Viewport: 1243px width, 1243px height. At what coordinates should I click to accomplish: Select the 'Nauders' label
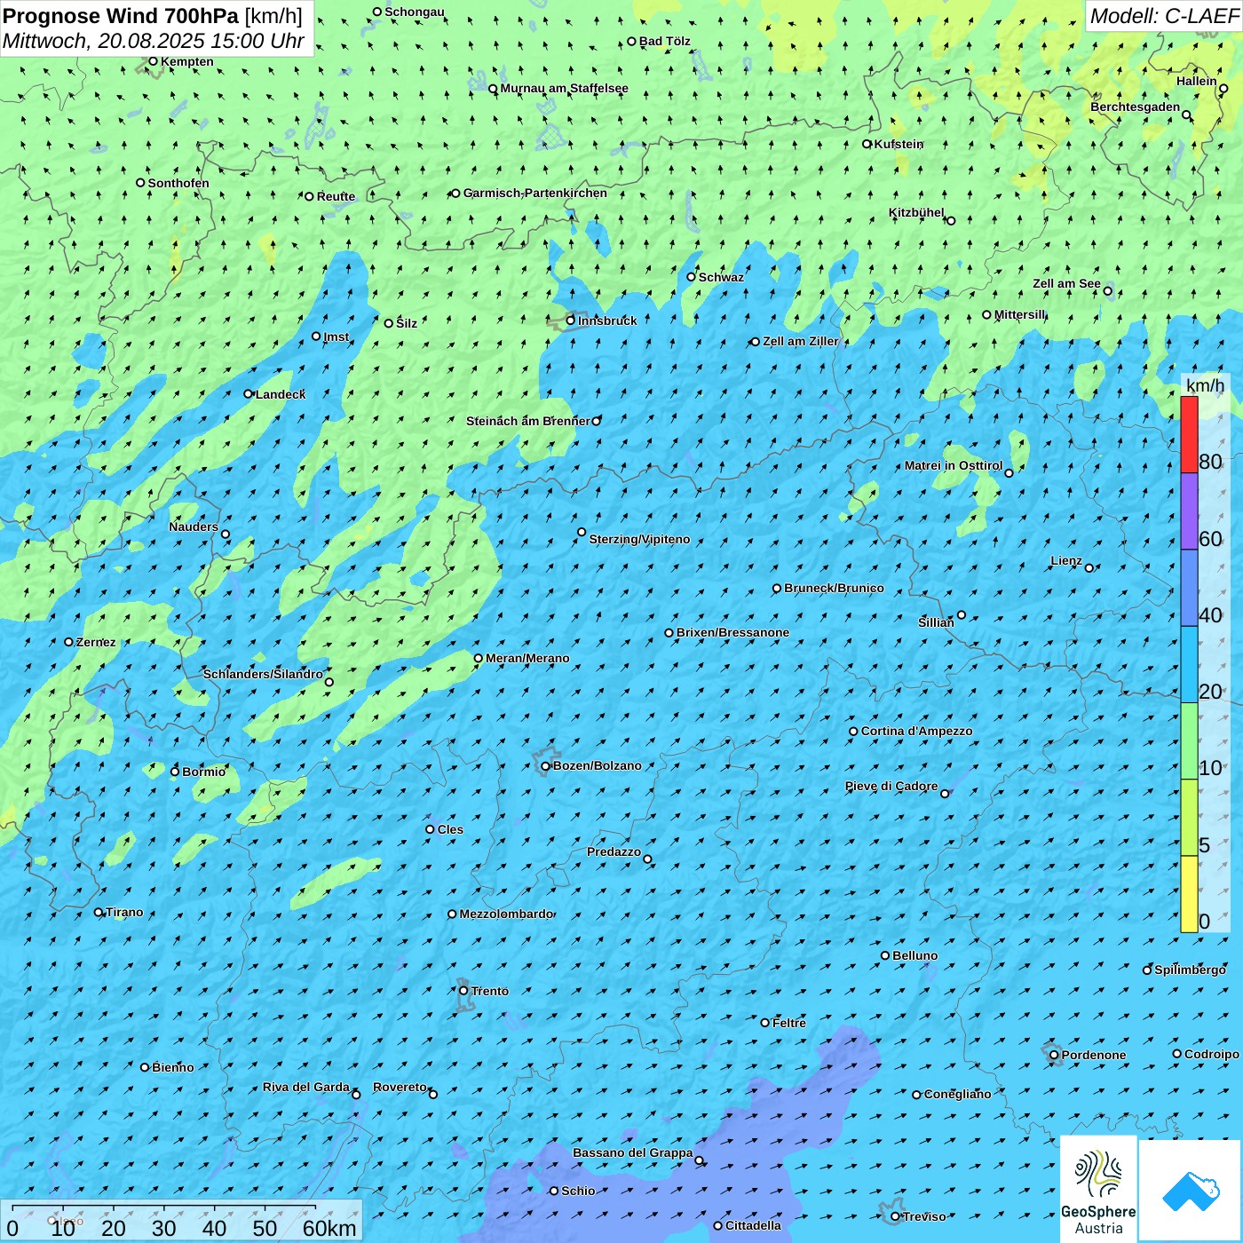(194, 526)
